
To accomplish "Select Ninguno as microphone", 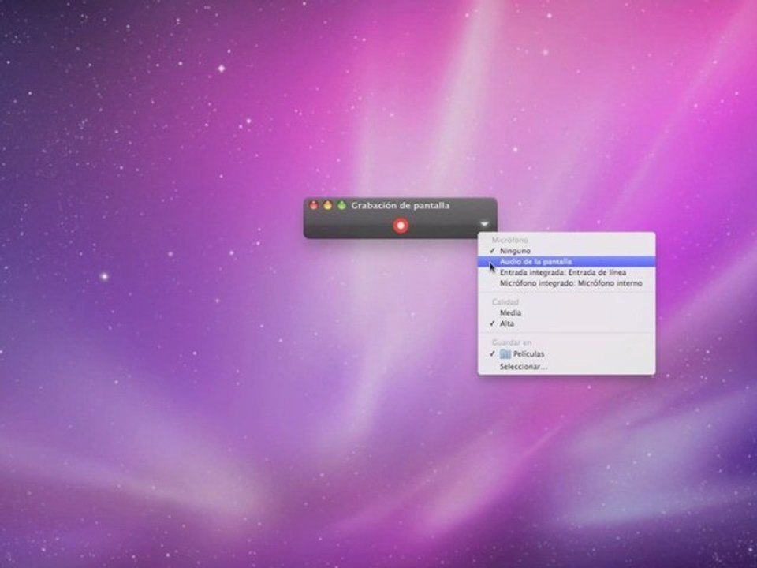I will (x=566, y=251).
